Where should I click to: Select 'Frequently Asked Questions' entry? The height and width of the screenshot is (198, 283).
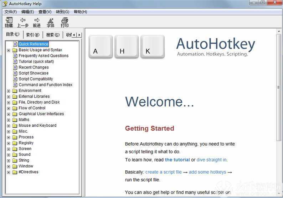[x=43, y=56]
